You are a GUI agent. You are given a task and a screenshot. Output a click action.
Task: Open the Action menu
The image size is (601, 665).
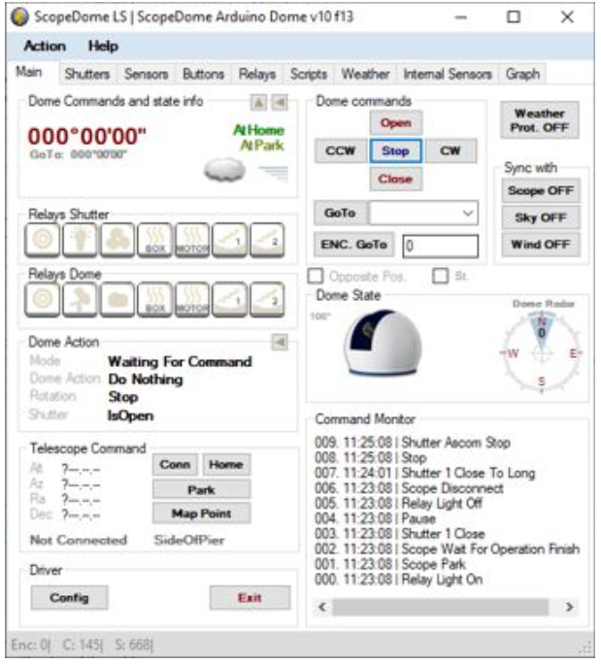click(x=45, y=46)
